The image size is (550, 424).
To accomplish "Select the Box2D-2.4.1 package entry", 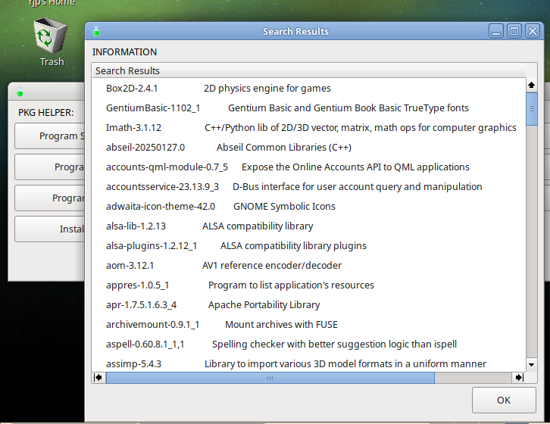I will pos(132,88).
